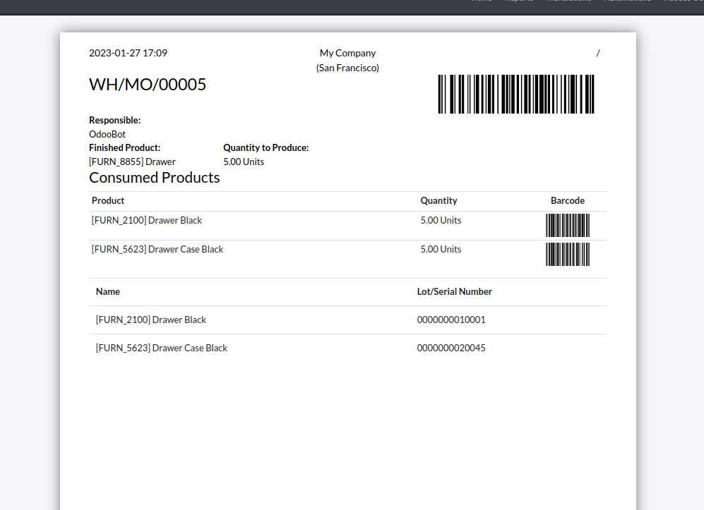Click the Quantity to Produce: label
704x510 pixels.
pos(266,147)
